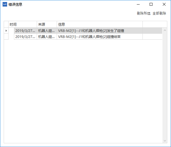This screenshot has height=147, width=171.
Task: Select the 来源 cell in the 碰撞结束 row
Action: coord(47,37)
